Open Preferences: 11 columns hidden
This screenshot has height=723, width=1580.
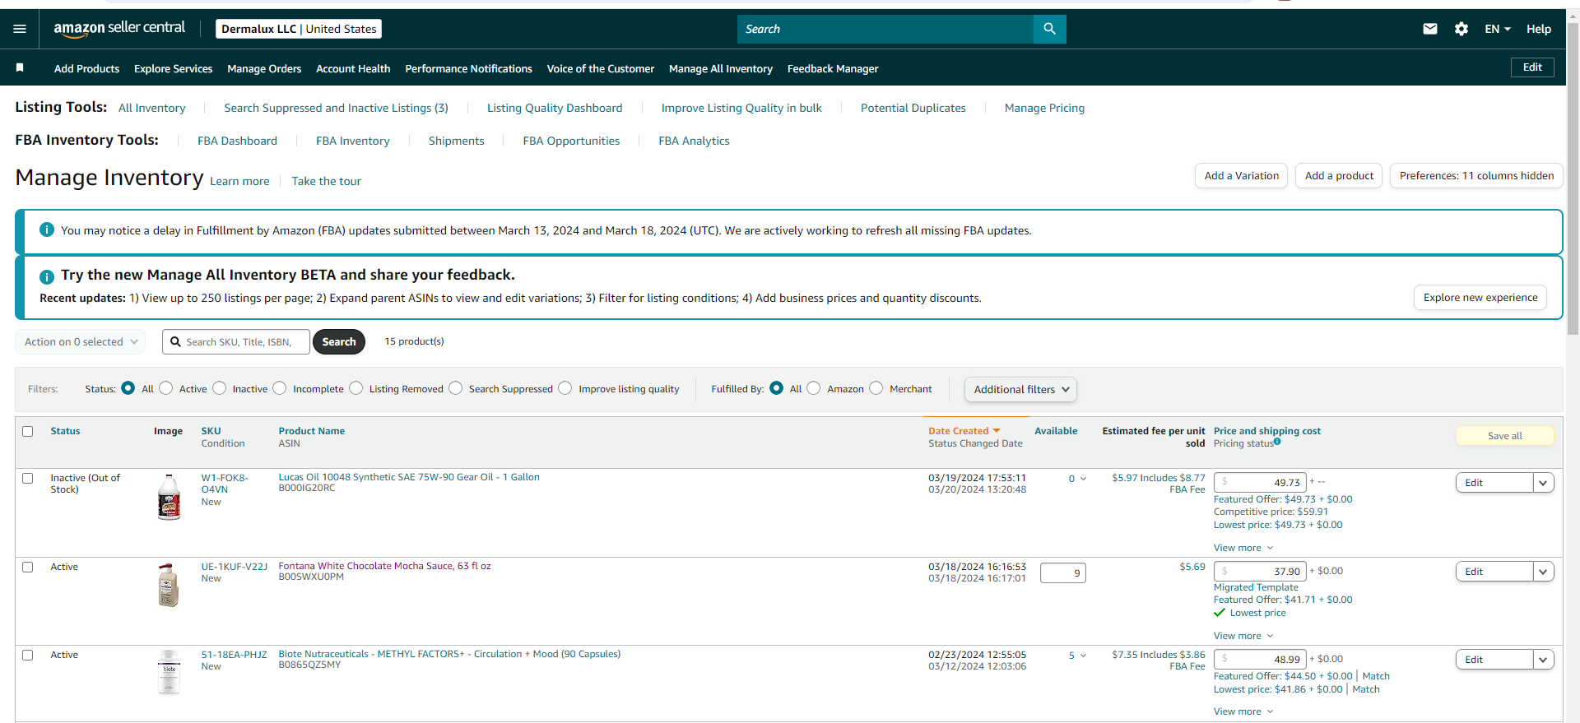(1476, 175)
